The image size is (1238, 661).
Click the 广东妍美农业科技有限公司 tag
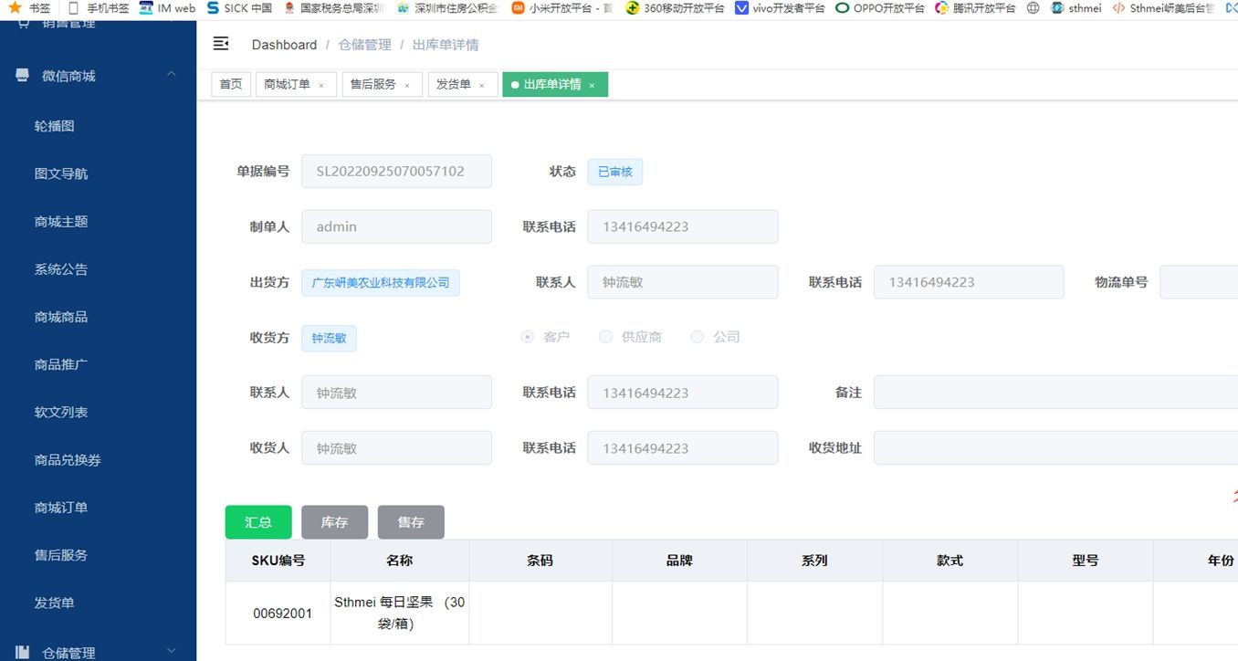[381, 282]
